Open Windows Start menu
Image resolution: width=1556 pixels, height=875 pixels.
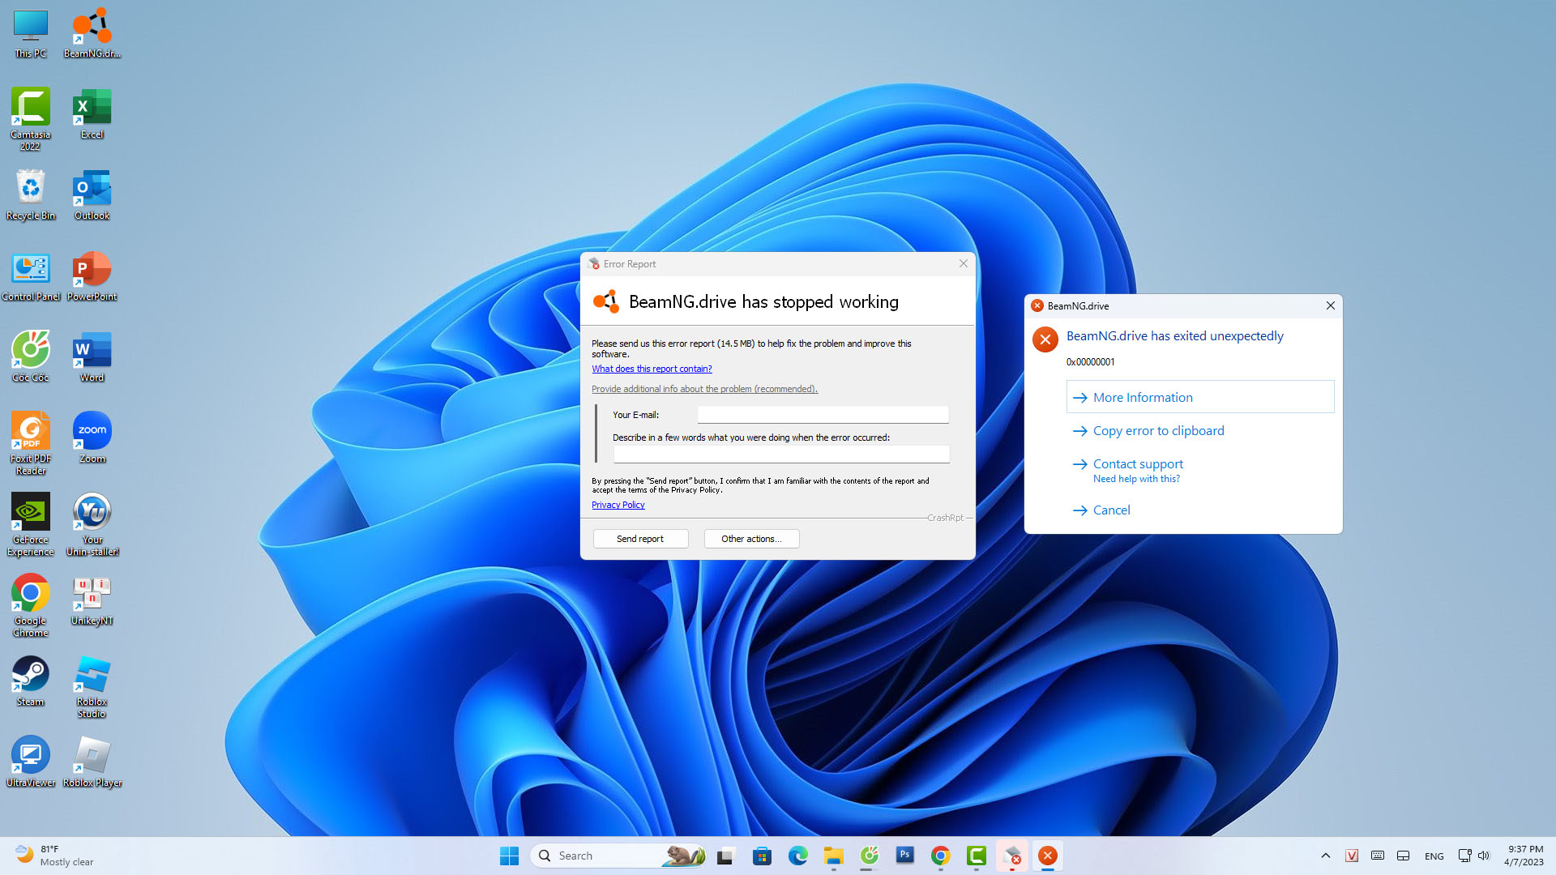509,856
